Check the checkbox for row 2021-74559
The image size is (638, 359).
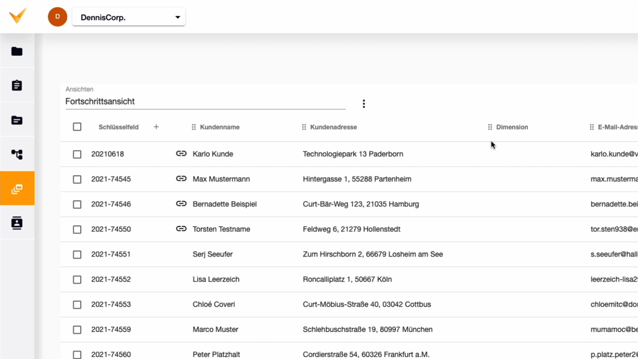77,330
